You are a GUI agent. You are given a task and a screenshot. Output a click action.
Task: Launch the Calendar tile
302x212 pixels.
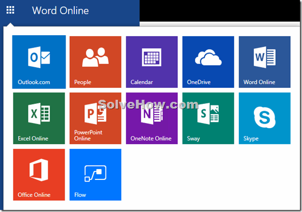pos(152,62)
